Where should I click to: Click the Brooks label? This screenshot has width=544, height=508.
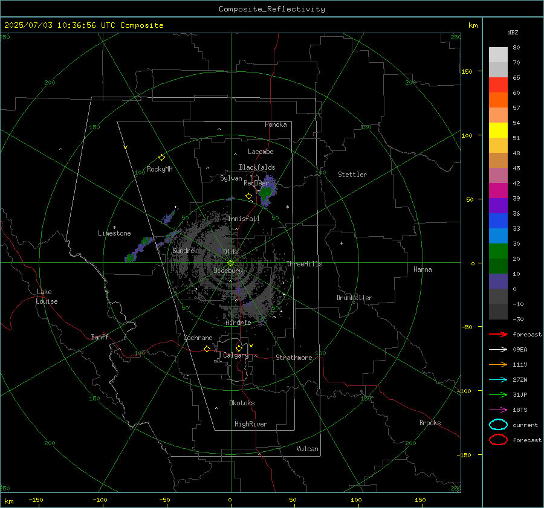430,423
